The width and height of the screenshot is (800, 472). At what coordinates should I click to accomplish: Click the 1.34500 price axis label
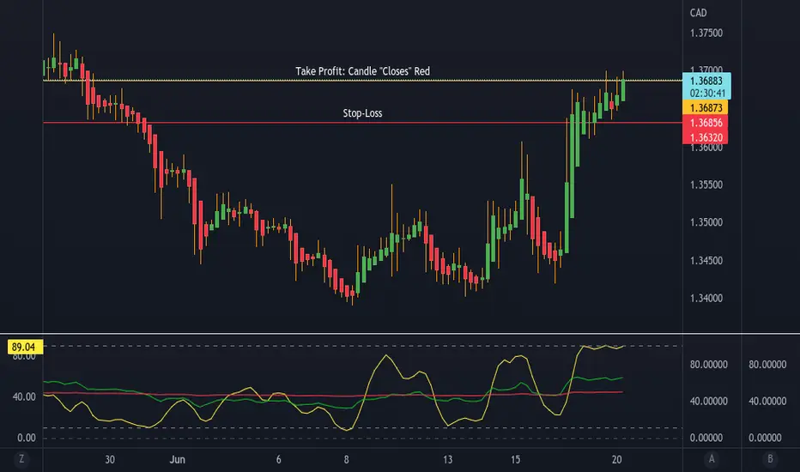point(706,260)
